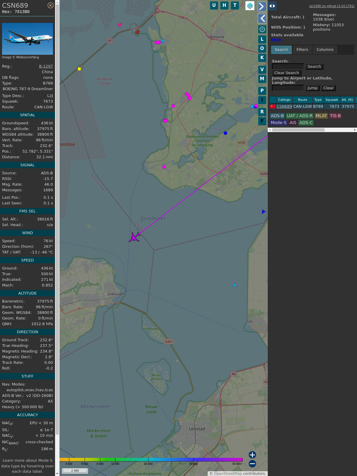The width and height of the screenshot is (357, 476).
Task: Click the horizontal table scrollbar
Action: coord(298,130)
